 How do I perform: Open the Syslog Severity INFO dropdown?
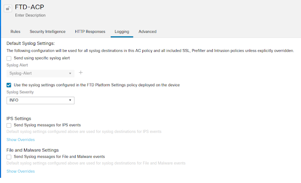click(x=41, y=100)
